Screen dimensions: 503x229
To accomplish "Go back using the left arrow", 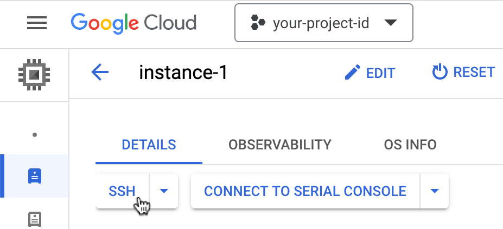I will [x=100, y=72].
